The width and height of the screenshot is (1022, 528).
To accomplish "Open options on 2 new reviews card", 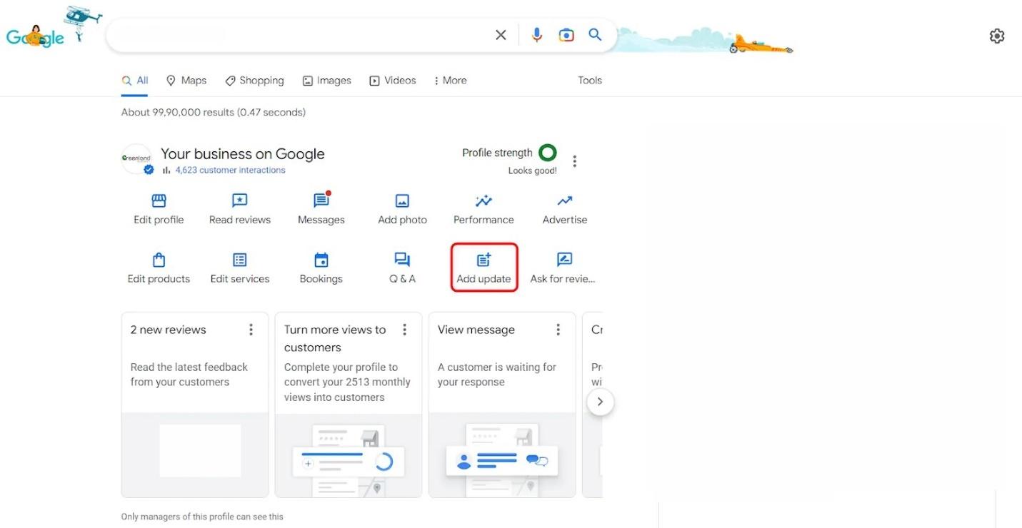I will click(251, 330).
